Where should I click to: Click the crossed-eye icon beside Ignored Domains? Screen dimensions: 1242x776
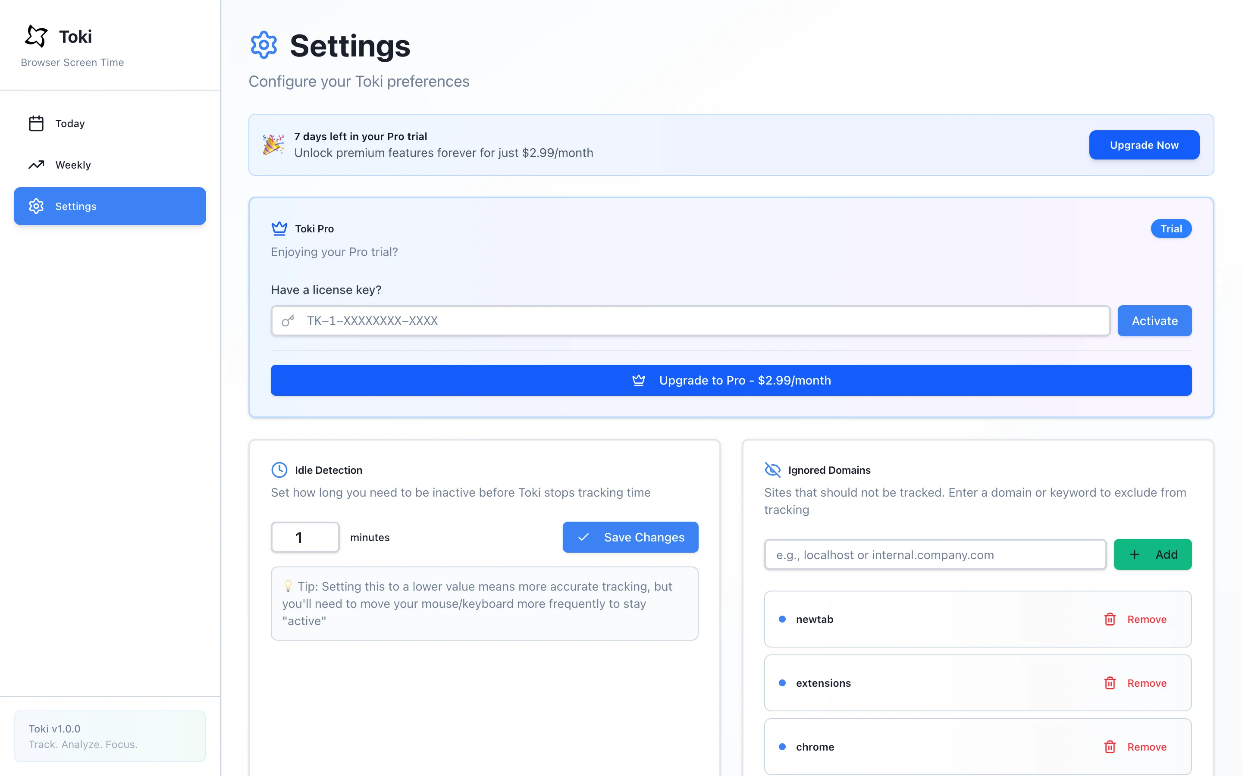[x=772, y=469]
